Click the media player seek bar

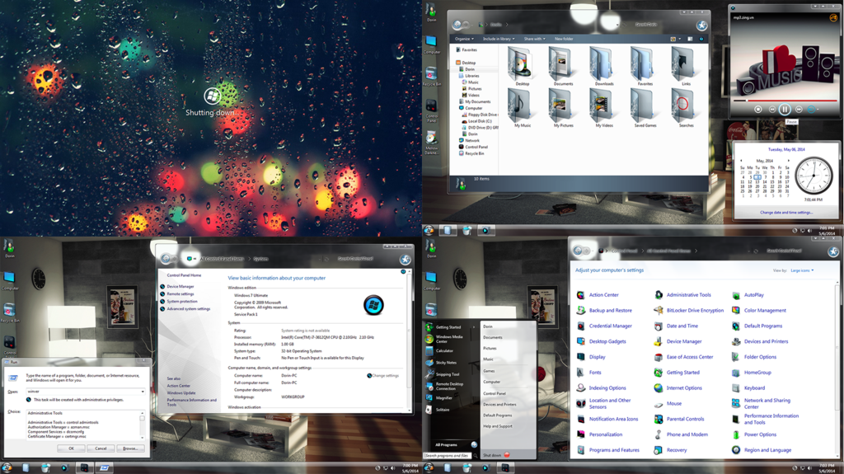[785, 101]
